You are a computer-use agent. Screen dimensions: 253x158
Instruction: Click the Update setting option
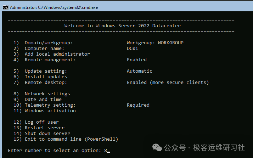coord(40,71)
